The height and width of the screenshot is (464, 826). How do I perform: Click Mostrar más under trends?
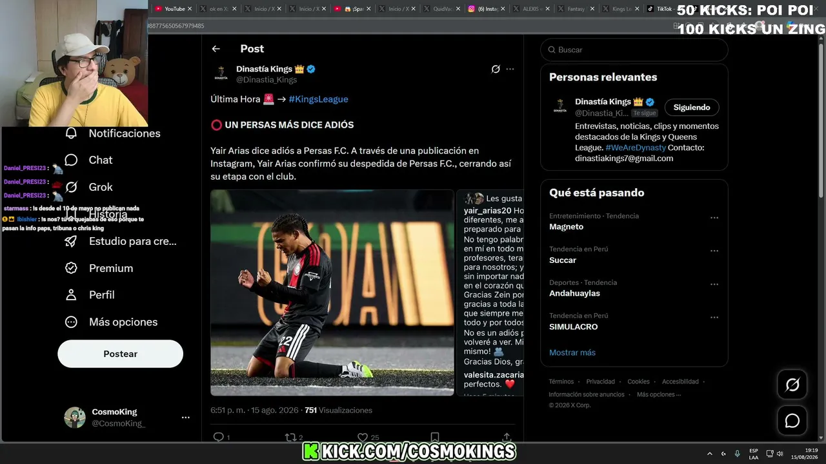click(x=572, y=353)
